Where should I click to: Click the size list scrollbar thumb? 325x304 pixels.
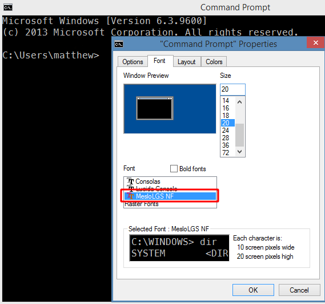point(239,135)
